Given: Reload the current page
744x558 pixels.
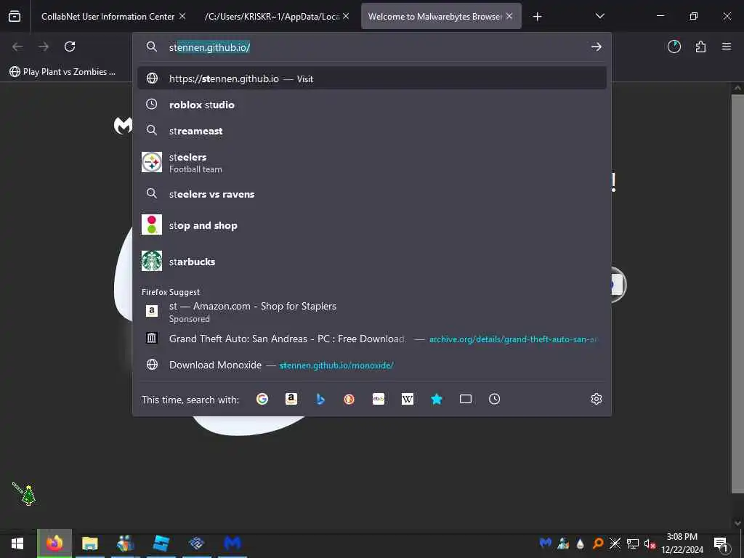Looking at the screenshot, I should pos(70,46).
